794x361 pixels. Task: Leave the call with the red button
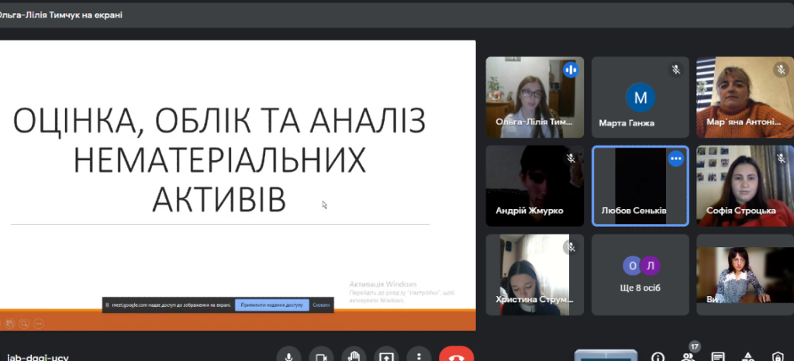click(456, 356)
